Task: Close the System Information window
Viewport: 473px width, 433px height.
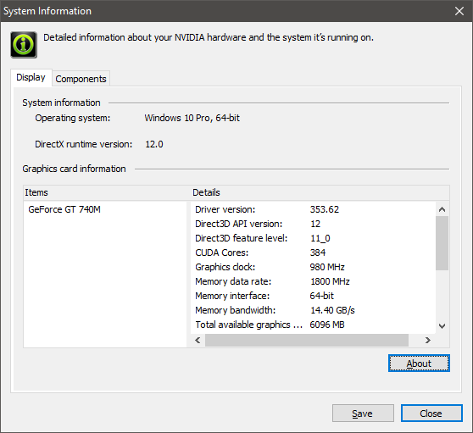Action: coord(459,11)
